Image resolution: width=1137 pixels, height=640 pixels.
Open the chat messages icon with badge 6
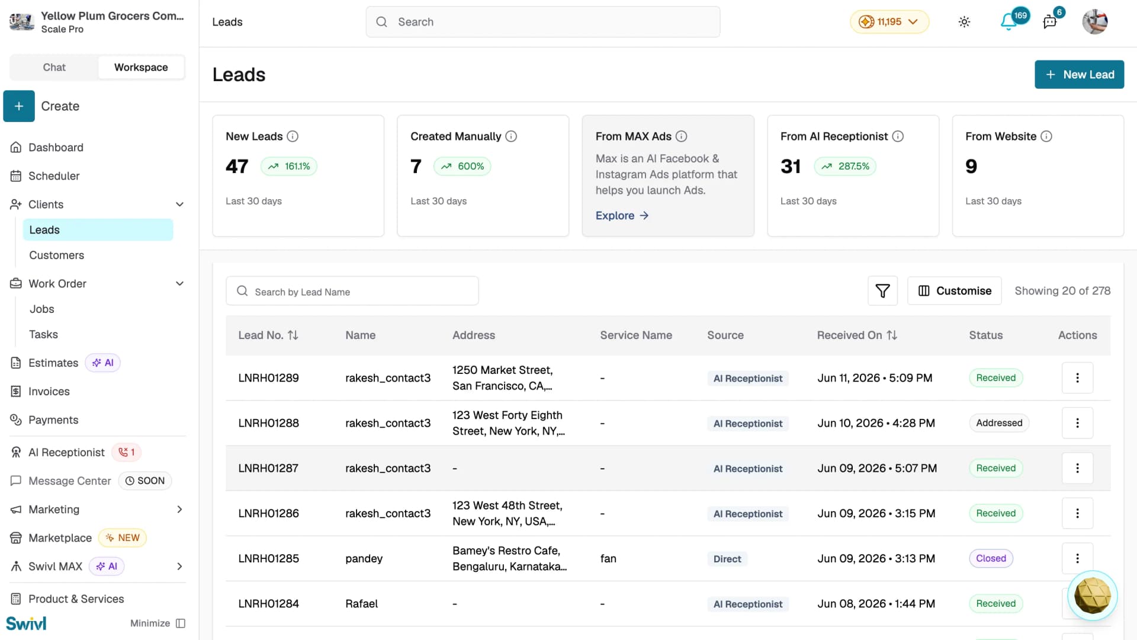[x=1050, y=22]
